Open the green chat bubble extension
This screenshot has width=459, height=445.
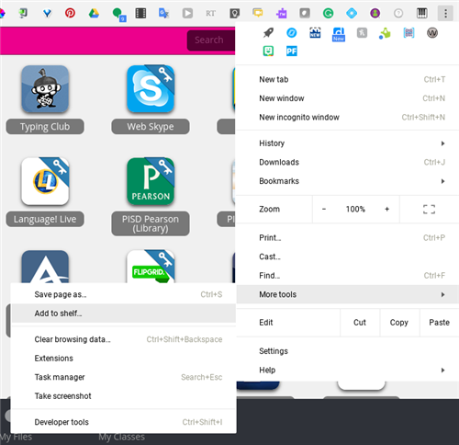click(118, 14)
